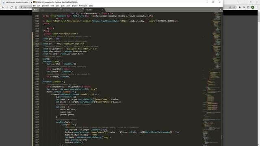Click the 'e.preventDefault()' line
This screenshot has width=260, height=146.
(66, 97)
